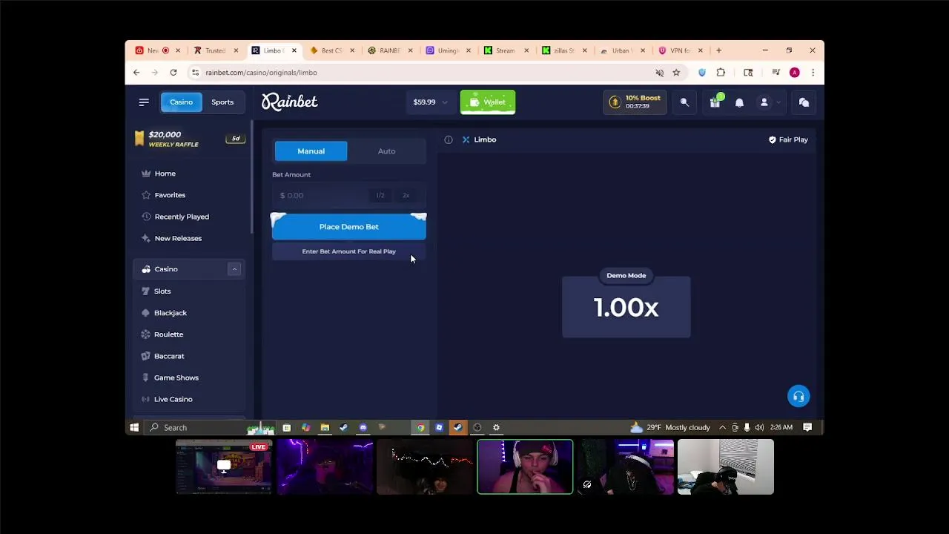949x534 pixels.
Task: Click the sidebar vertical scrollbar
Action: 252,177
